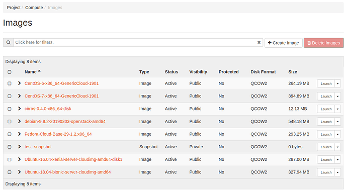Image resolution: width=347 pixels, height=190 pixels.
Task: Open action dropdown for debian image
Action: pyautogui.click(x=338, y=122)
